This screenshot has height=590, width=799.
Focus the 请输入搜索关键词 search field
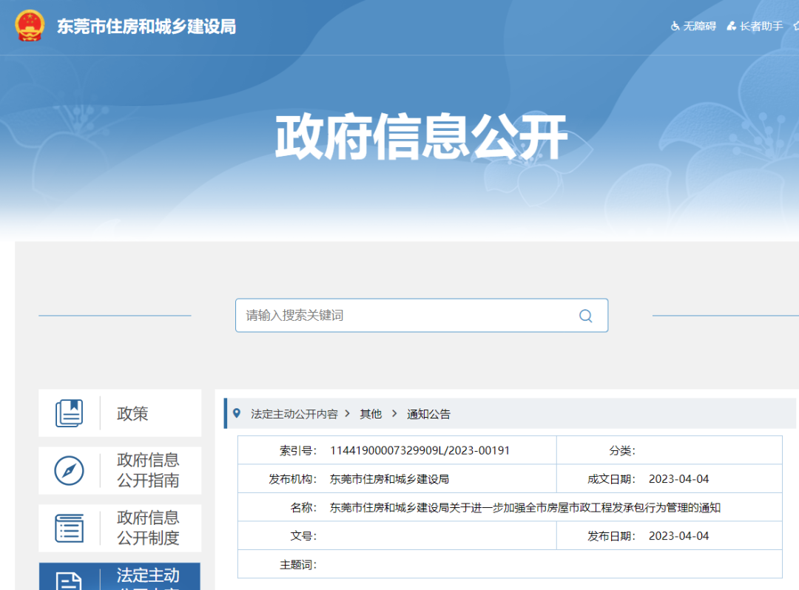407,316
